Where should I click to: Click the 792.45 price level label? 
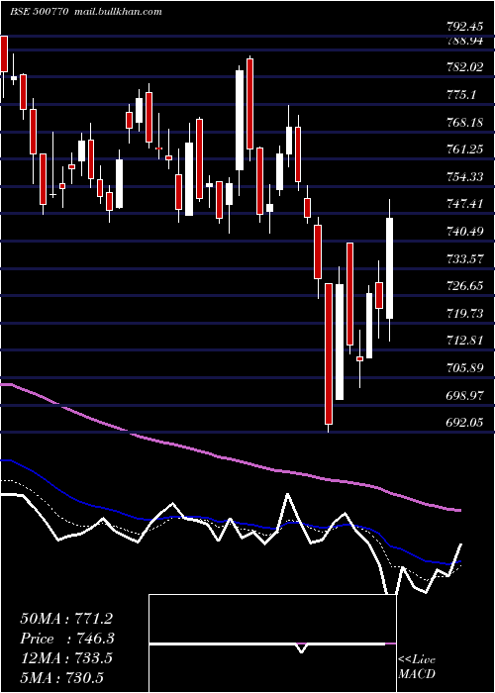464,27
